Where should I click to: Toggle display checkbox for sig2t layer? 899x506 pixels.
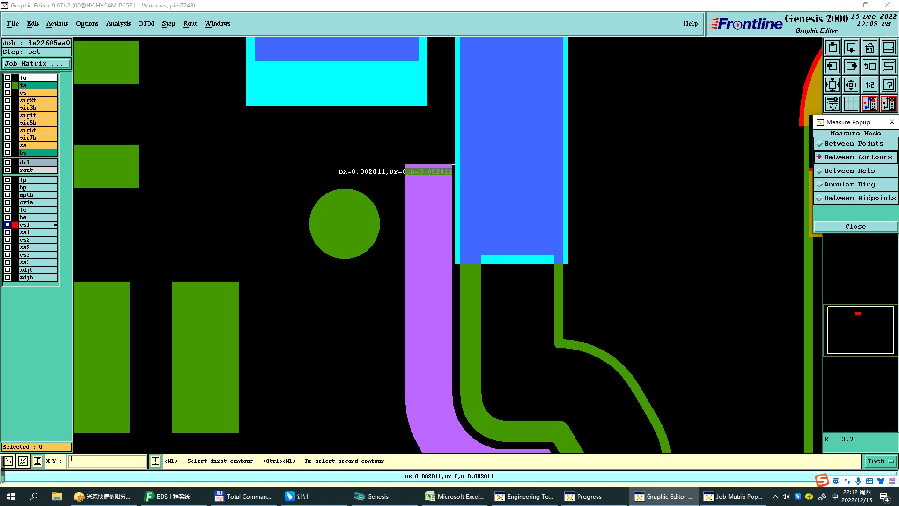[x=7, y=100]
